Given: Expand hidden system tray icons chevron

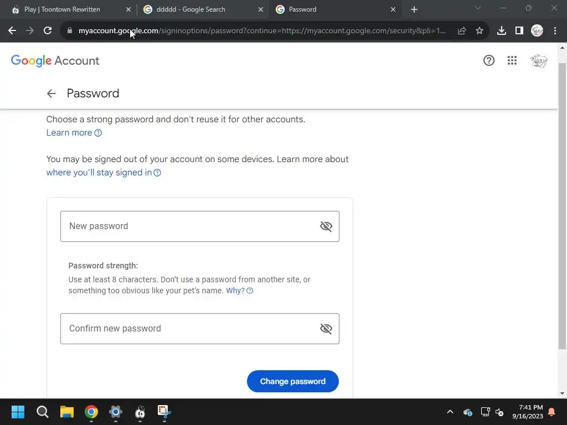Looking at the screenshot, I should 450,412.
